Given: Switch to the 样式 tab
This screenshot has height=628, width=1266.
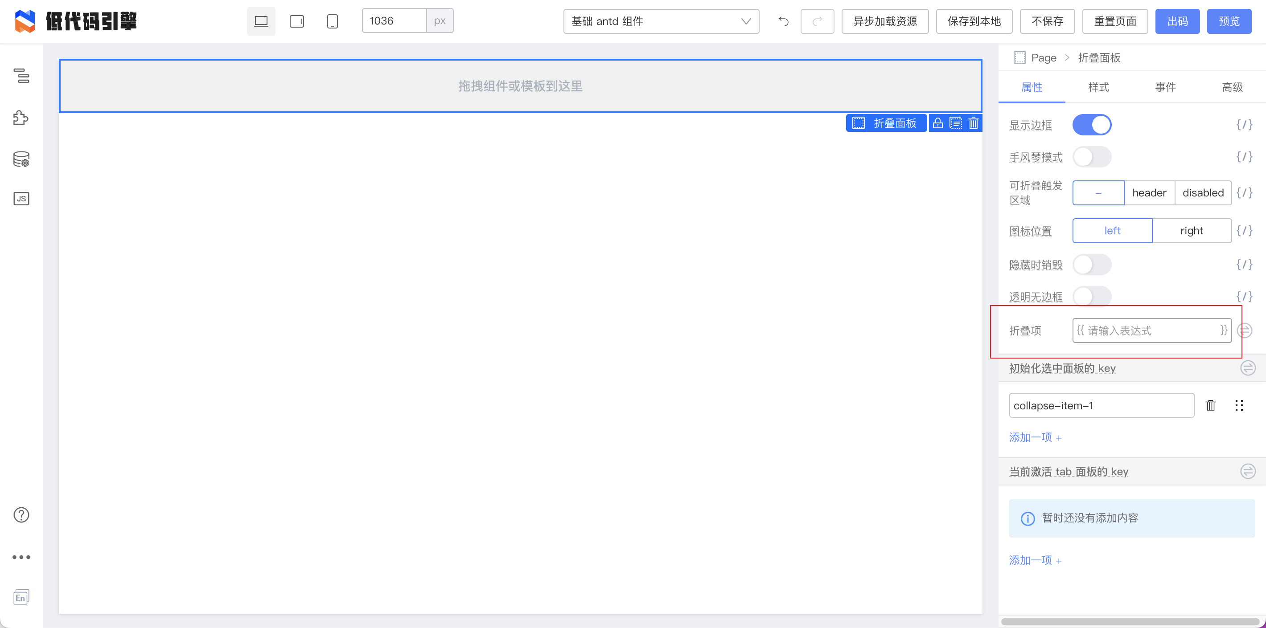Looking at the screenshot, I should click(x=1098, y=87).
